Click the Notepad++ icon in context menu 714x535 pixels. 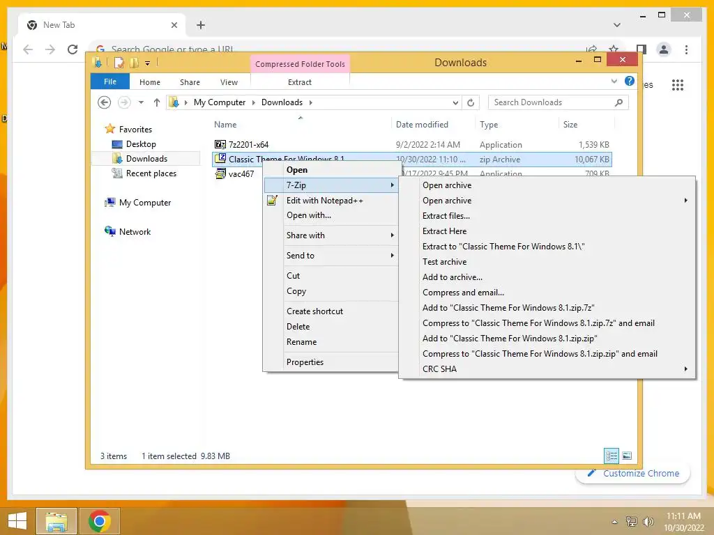(273, 200)
